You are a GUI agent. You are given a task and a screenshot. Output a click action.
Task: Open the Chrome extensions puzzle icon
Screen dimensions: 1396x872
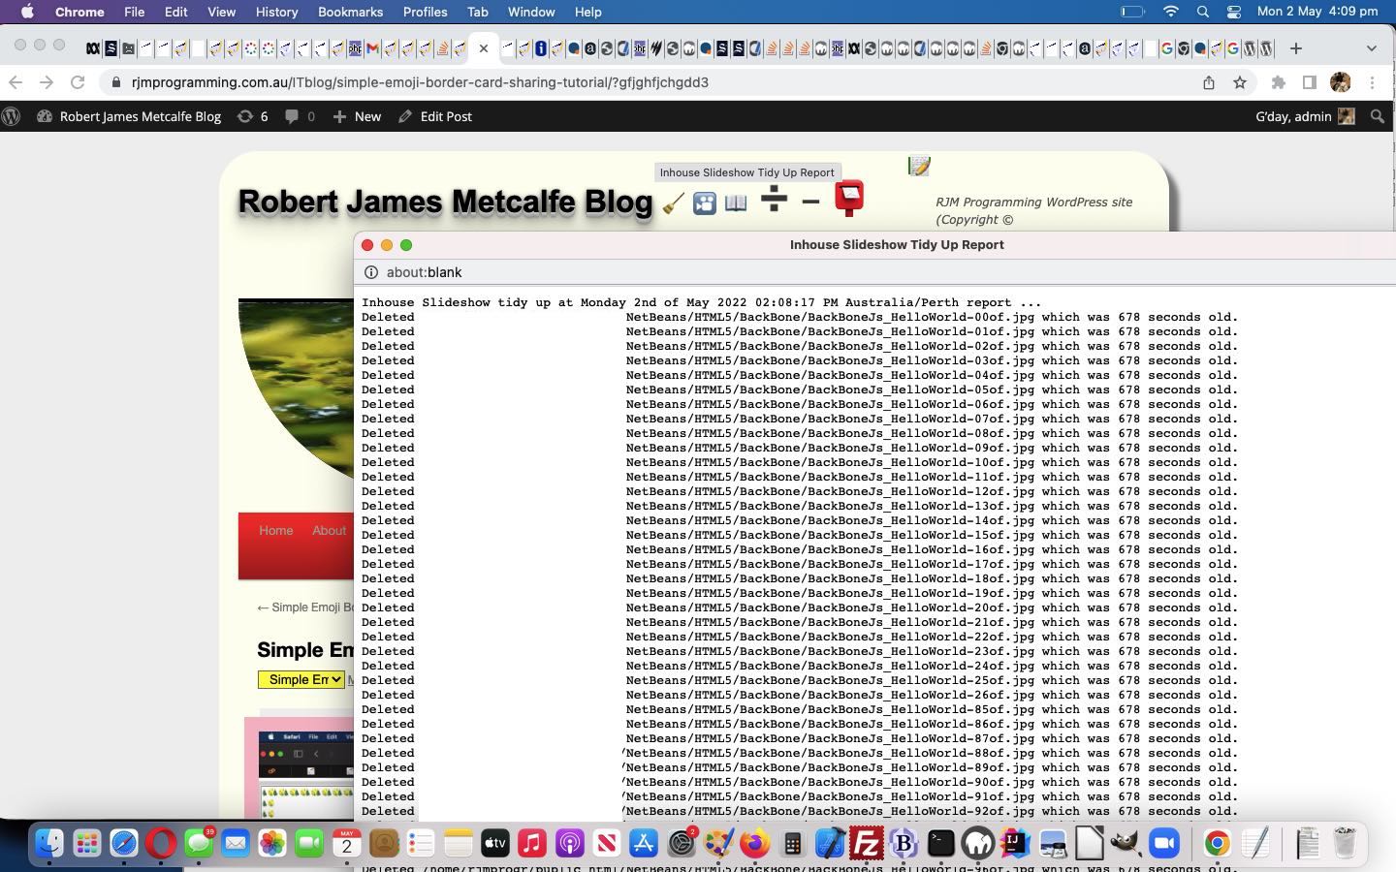coord(1279,82)
